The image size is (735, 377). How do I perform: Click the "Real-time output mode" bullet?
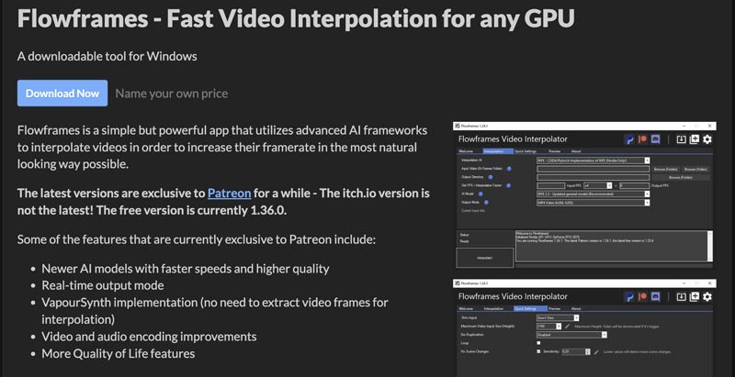[103, 285]
